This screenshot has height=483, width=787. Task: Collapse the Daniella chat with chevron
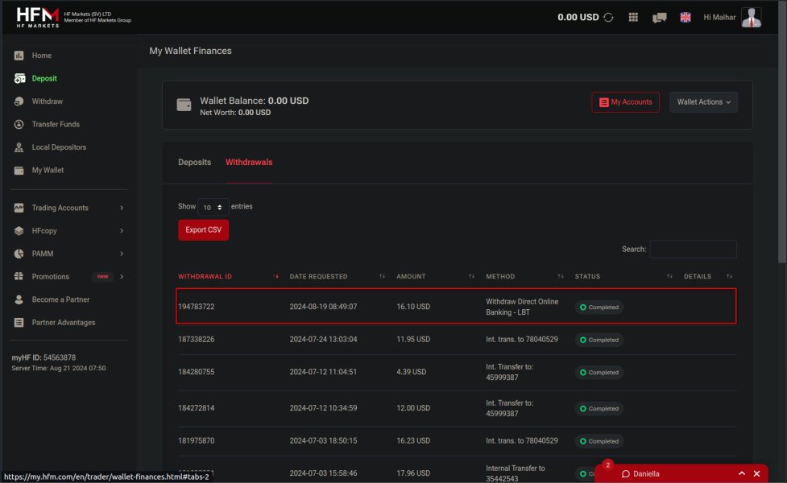click(x=741, y=473)
